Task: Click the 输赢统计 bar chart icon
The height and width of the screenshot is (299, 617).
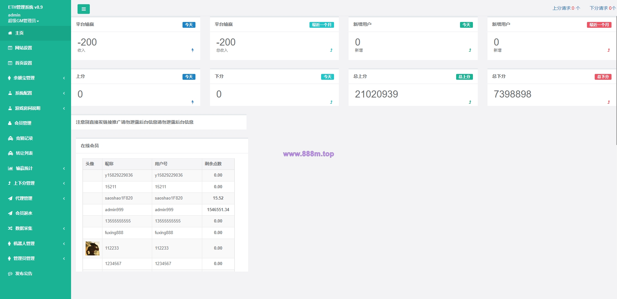Action: [10, 168]
